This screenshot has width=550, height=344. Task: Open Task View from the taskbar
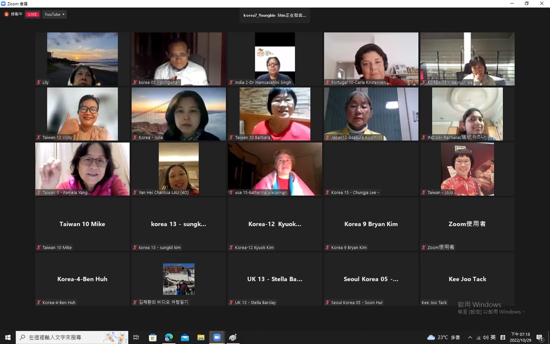pos(136,337)
